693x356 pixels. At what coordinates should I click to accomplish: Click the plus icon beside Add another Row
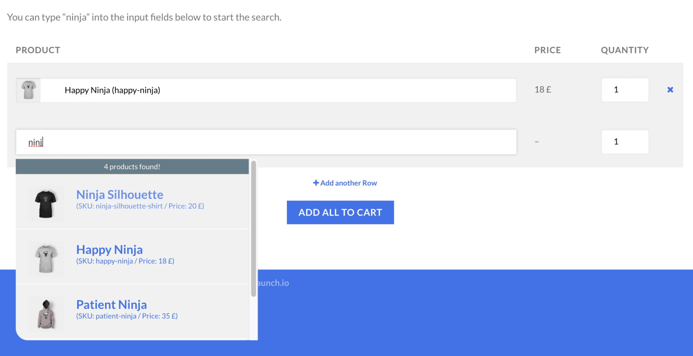316,183
